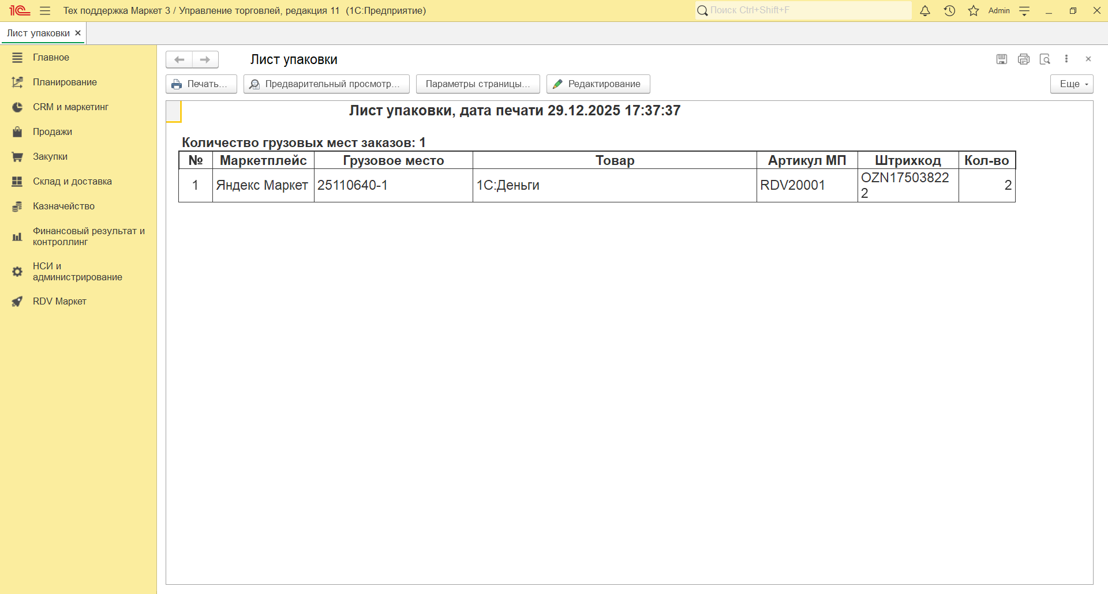Open the 1C main menu hamburger icon
The image size is (1108, 594).
click(45, 11)
